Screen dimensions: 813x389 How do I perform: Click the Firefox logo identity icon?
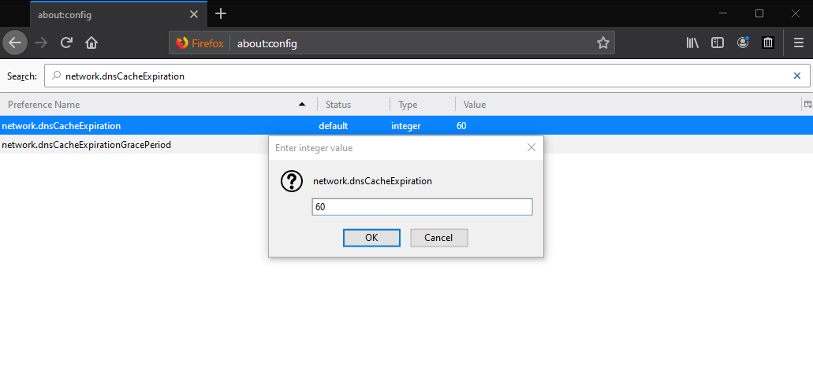(182, 43)
